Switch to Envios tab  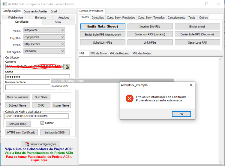tap(85, 17)
